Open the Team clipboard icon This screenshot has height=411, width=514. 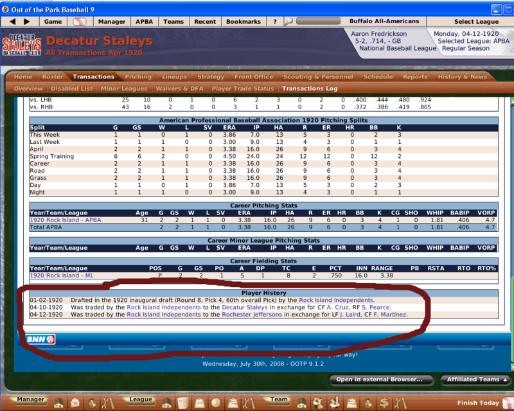click(351, 403)
